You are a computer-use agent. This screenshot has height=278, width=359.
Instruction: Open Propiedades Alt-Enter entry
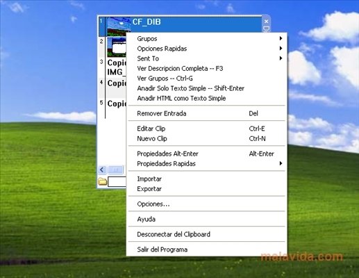(207, 154)
